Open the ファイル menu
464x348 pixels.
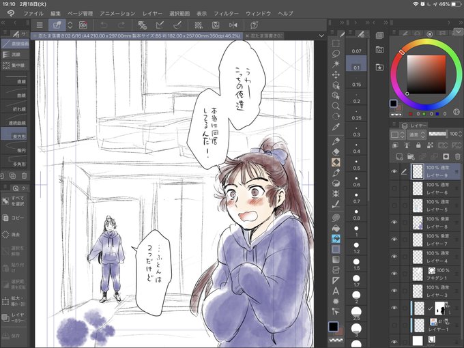(x=33, y=14)
